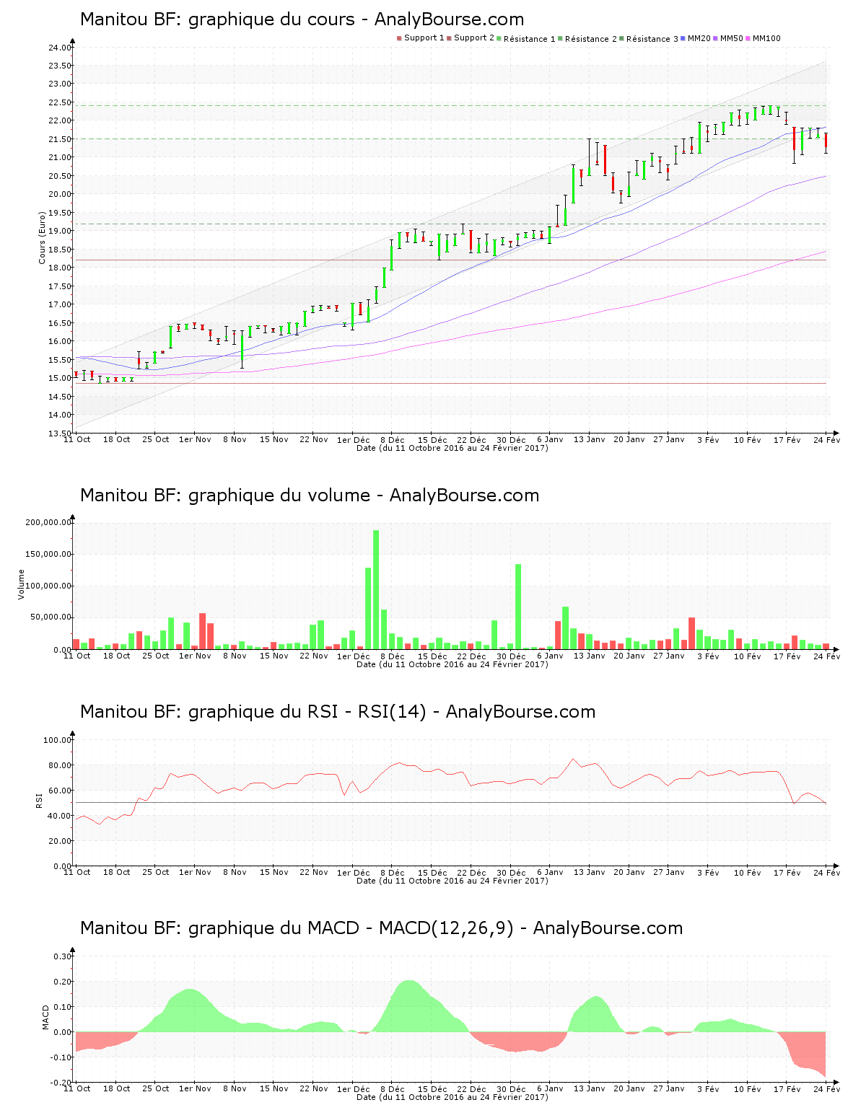Screen dimensions: 866x1118
Task: Click the price chart's date range caption
Action: click(x=452, y=448)
